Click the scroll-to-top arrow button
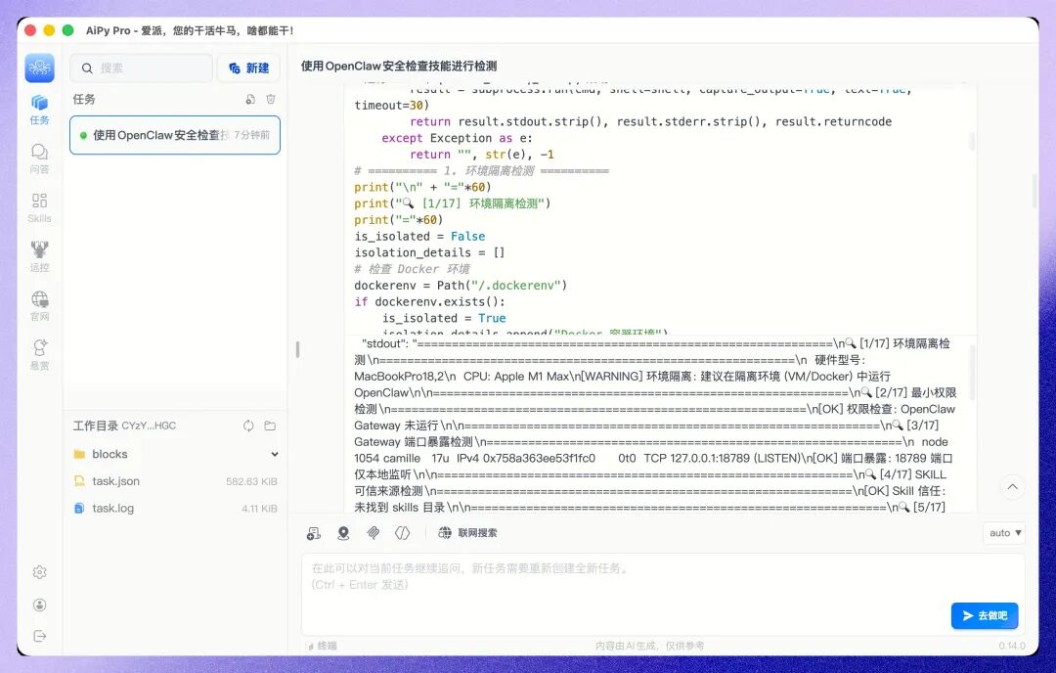 1012,487
